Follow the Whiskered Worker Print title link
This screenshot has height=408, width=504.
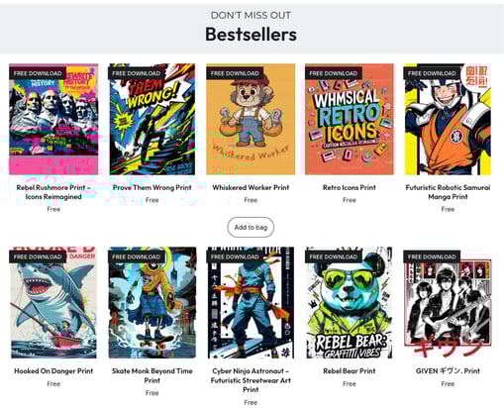click(251, 187)
